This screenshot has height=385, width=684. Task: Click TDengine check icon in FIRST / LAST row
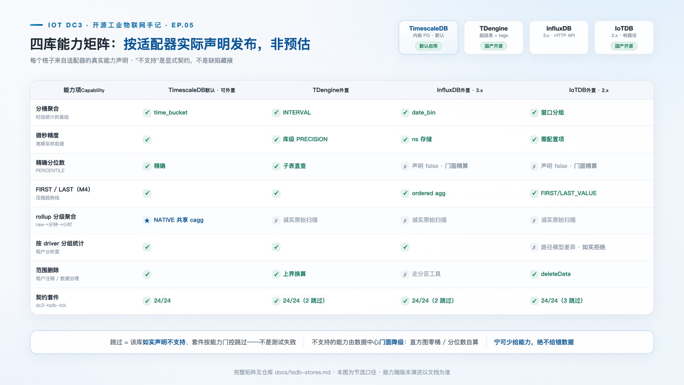coord(276,193)
